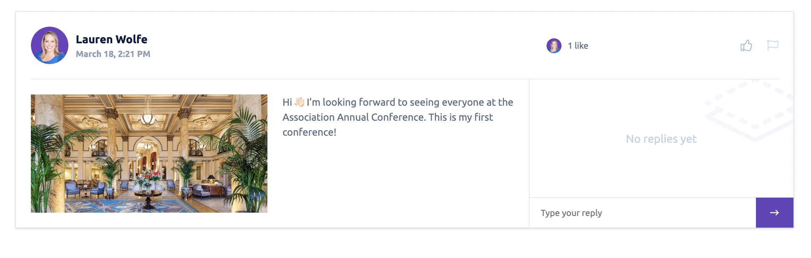Click the waving hand emoji in the post
The height and width of the screenshot is (258, 811).
pyautogui.click(x=300, y=102)
